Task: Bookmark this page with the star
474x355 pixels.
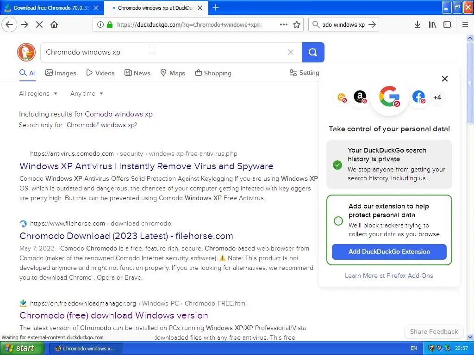Action: (x=297, y=24)
